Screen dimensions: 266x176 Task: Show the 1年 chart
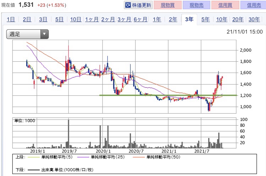pos(157,20)
